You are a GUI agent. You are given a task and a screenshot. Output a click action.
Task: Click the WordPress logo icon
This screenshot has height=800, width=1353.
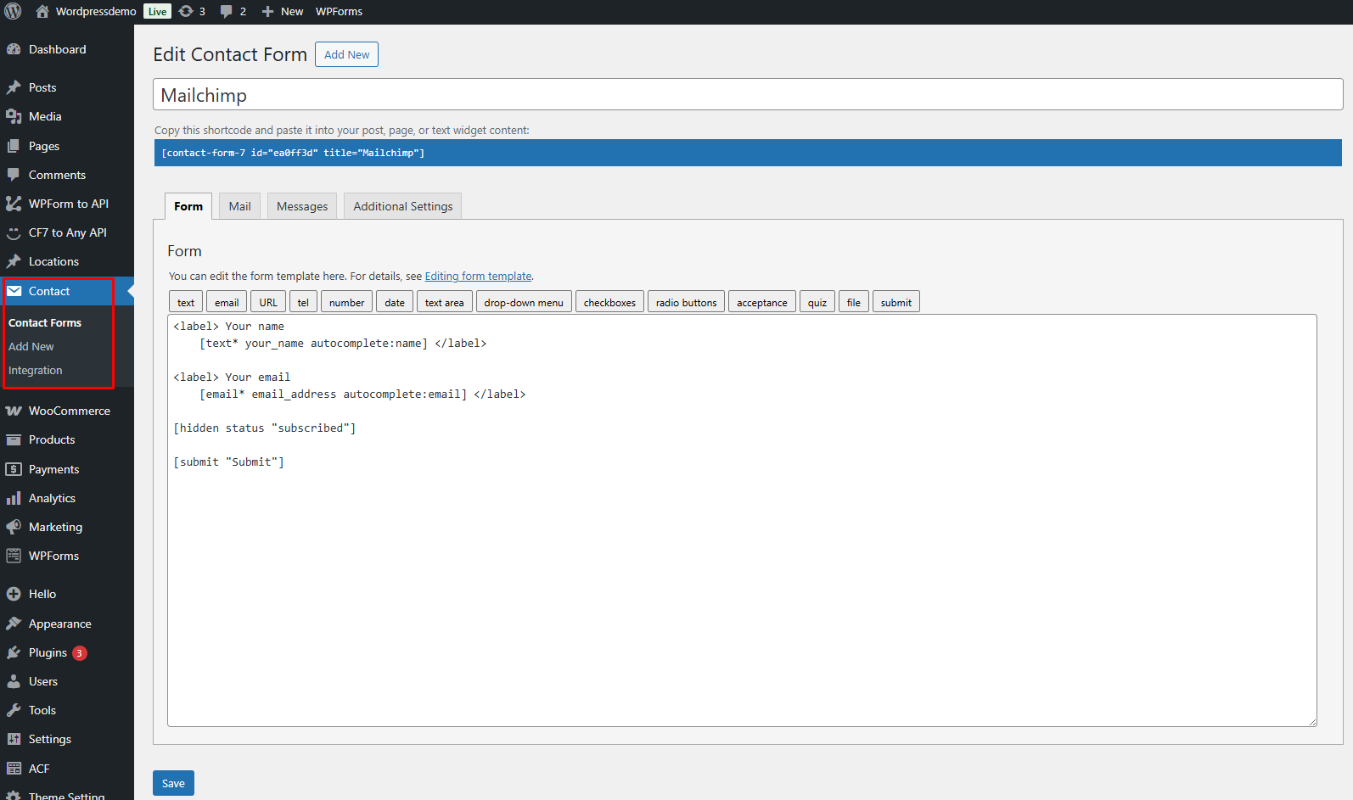pos(13,11)
